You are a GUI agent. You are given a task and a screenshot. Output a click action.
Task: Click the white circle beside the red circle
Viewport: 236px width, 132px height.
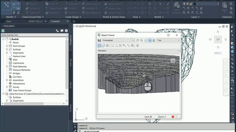point(176,117)
